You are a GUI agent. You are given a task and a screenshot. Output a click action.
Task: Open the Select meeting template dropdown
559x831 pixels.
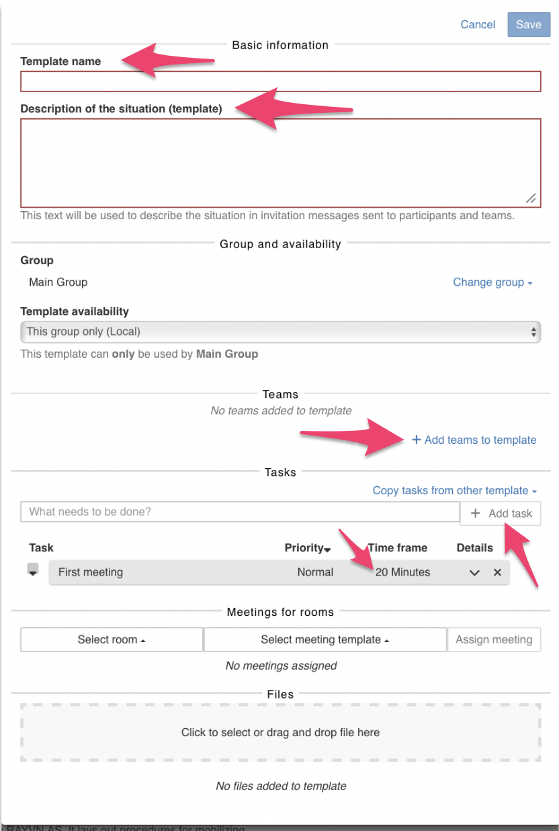point(325,639)
